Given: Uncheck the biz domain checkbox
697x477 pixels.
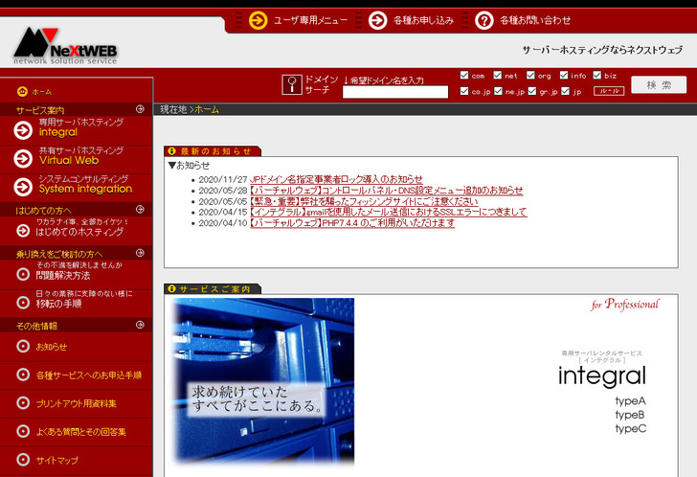Looking at the screenshot, I should pyautogui.click(x=596, y=75).
